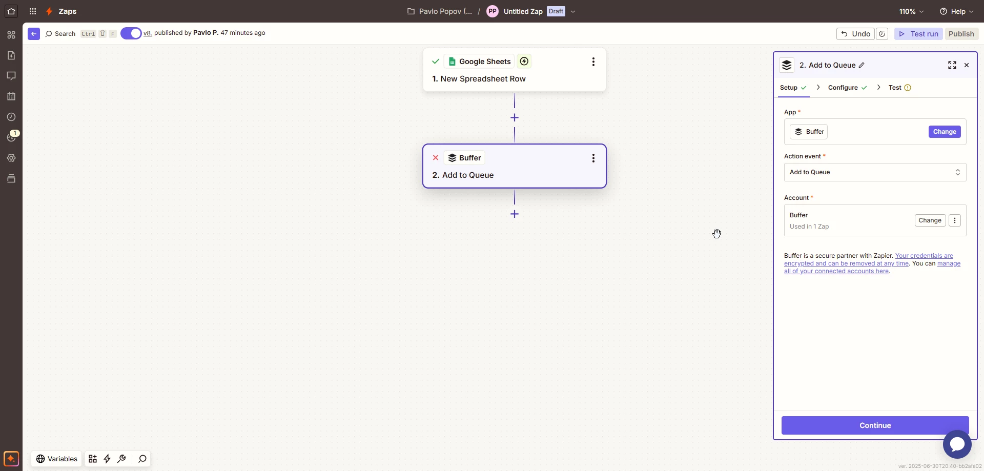Screen dimensions: 984x471
Task: Click the trigger bolt icon on Google Sheets step
Action: (524, 62)
